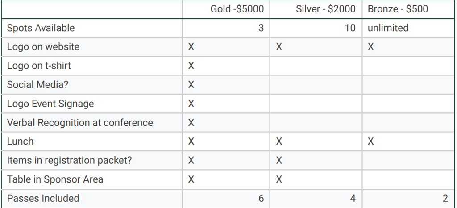Click the Items in registration packet? label
The image size is (457, 208).
tap(69, 161)
